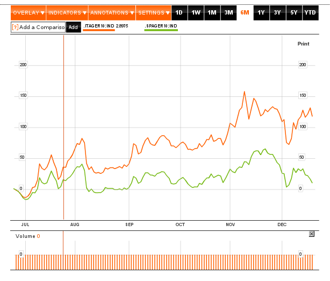Image resolution: width=330 pixels, height=281 pixels.
Task: Expand the Indicators dropdown
Action: coord(67,13)
